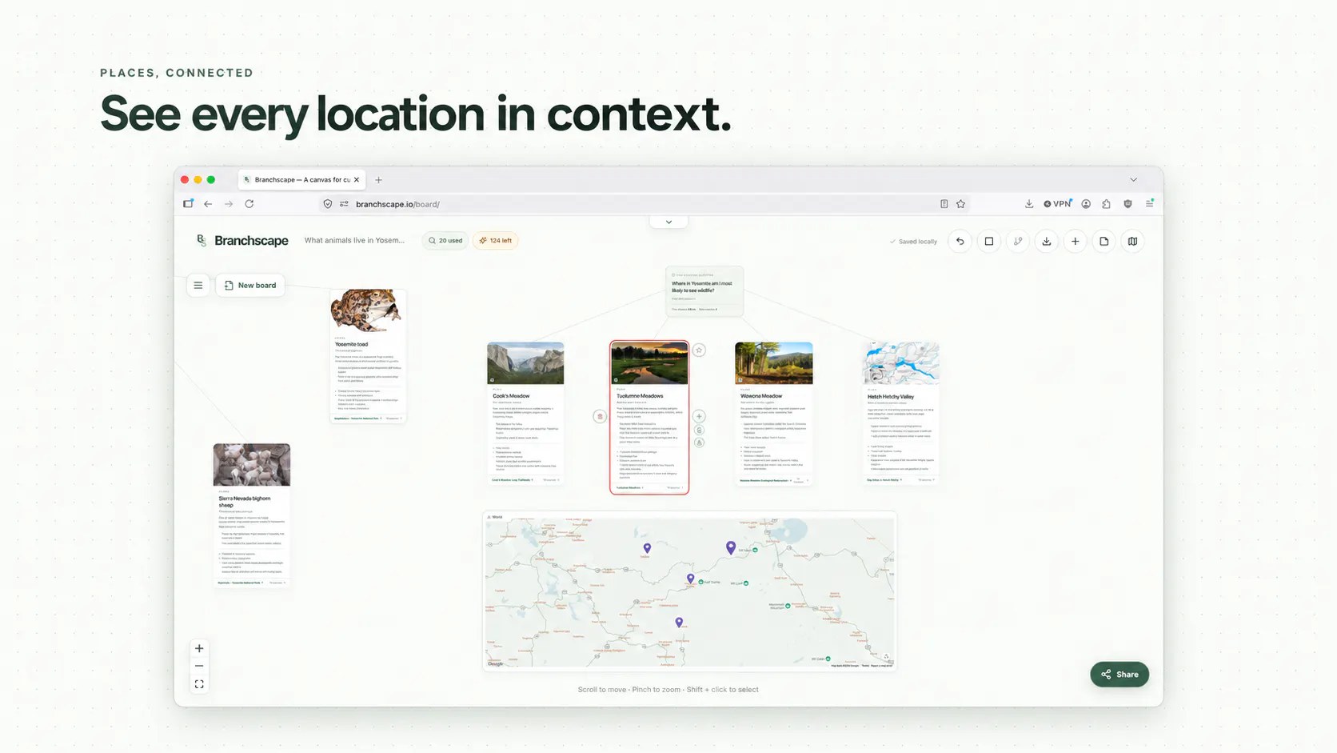The height and width of the screenshot is (753, 1337).
Task: Select the Yosemite toad card
Action: 368,355
